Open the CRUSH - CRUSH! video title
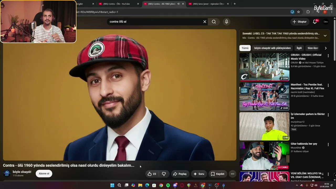 coord(306,57)
